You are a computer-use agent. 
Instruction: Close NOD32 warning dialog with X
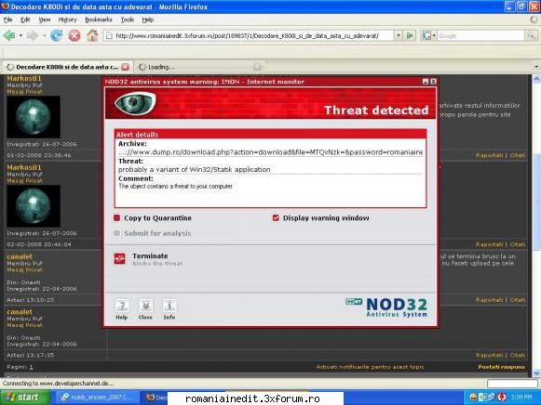coord(433,82)
